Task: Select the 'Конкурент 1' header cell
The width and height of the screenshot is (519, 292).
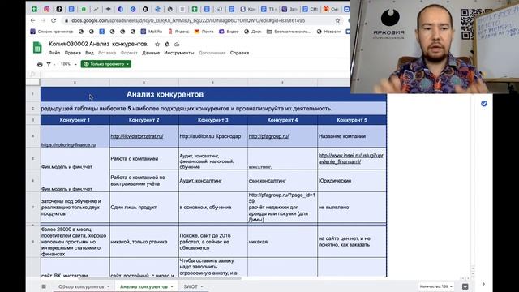Action: [x=75, y=120]
